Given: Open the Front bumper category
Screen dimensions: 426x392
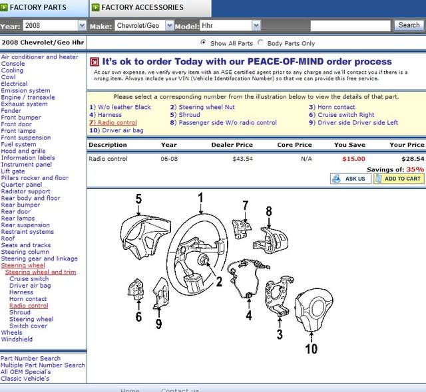Looking at the screenshot, I should (x=21, y=118).
